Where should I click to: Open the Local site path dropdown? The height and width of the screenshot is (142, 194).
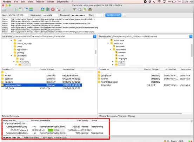point(95,36)
